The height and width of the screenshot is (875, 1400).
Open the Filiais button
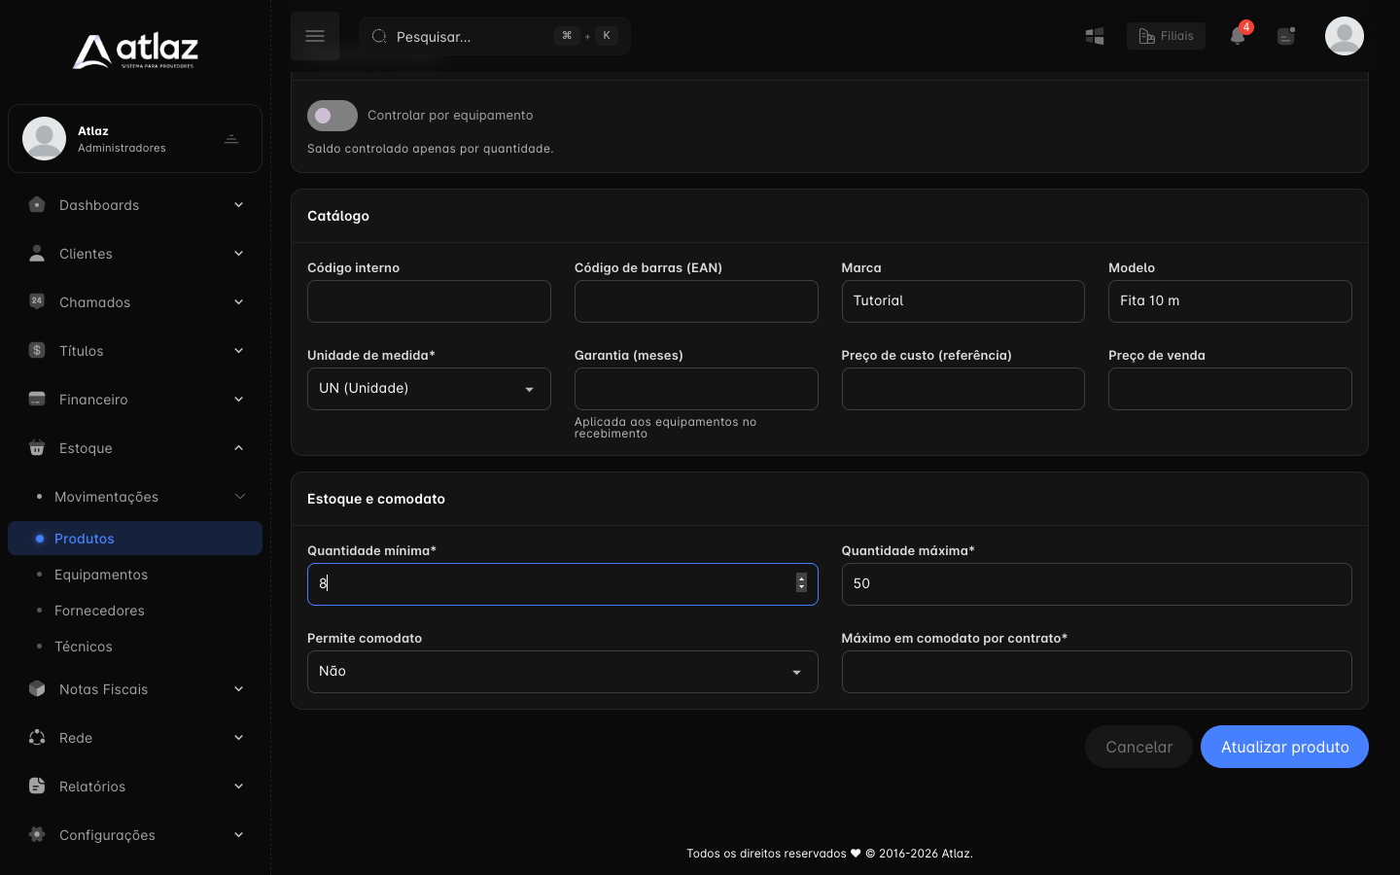click(1166, 36)
